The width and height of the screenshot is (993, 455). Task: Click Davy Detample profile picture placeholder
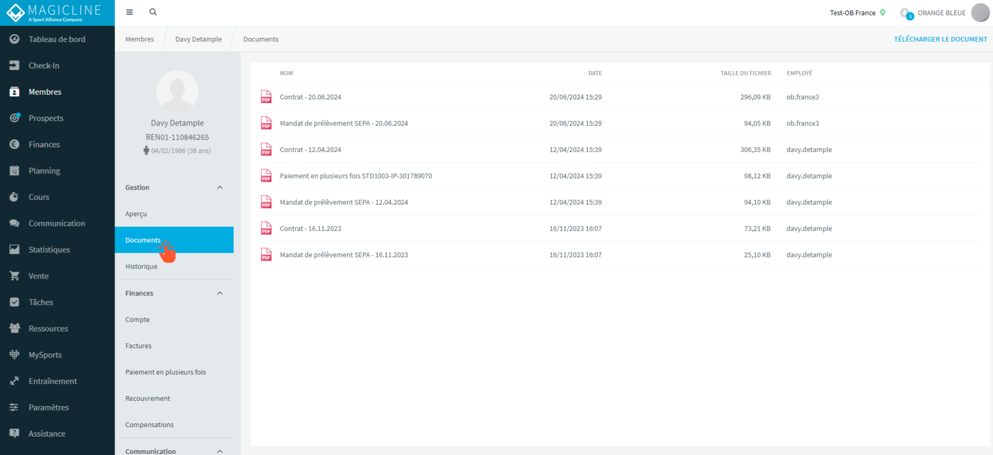click(178, 91)
